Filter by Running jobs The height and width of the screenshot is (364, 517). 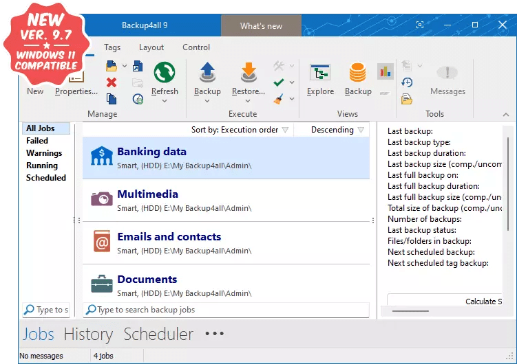pyautogui.click(x=42, y=166)
